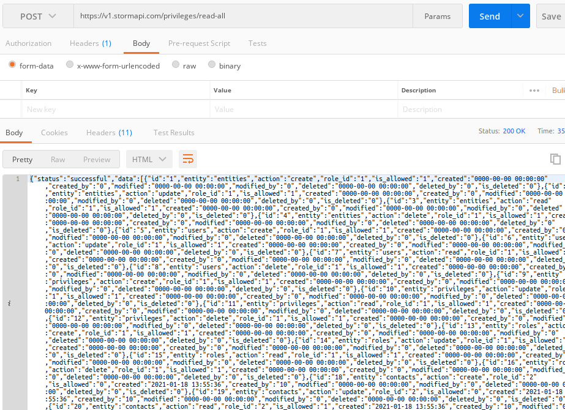Open the response Headers (11) tab
565x410 pixels.
pyautogui.click(x=109, y=133)
